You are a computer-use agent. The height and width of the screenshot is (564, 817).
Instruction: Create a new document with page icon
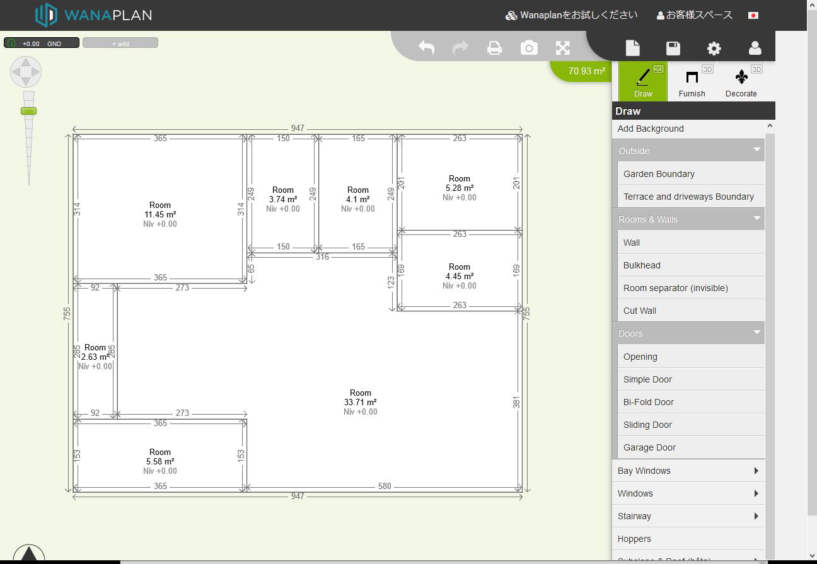point(632,48)
